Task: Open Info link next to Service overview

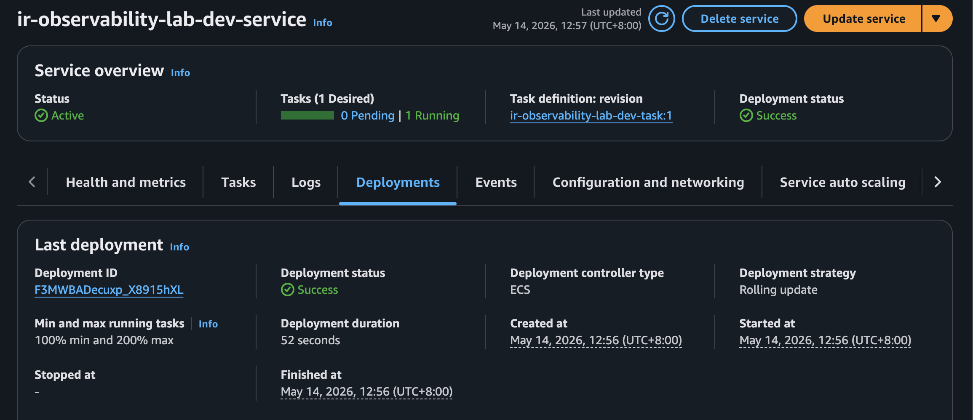Action: (180, 73)
